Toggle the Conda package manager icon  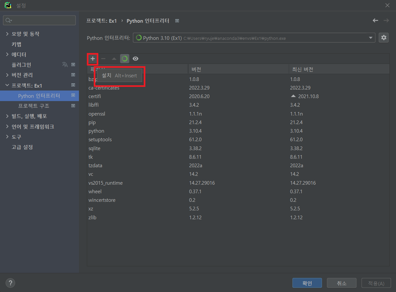125,59
